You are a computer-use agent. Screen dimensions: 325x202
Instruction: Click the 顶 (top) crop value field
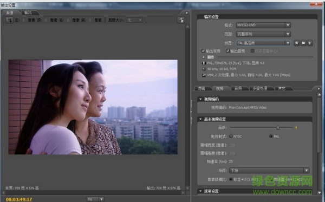coord(45,20)
